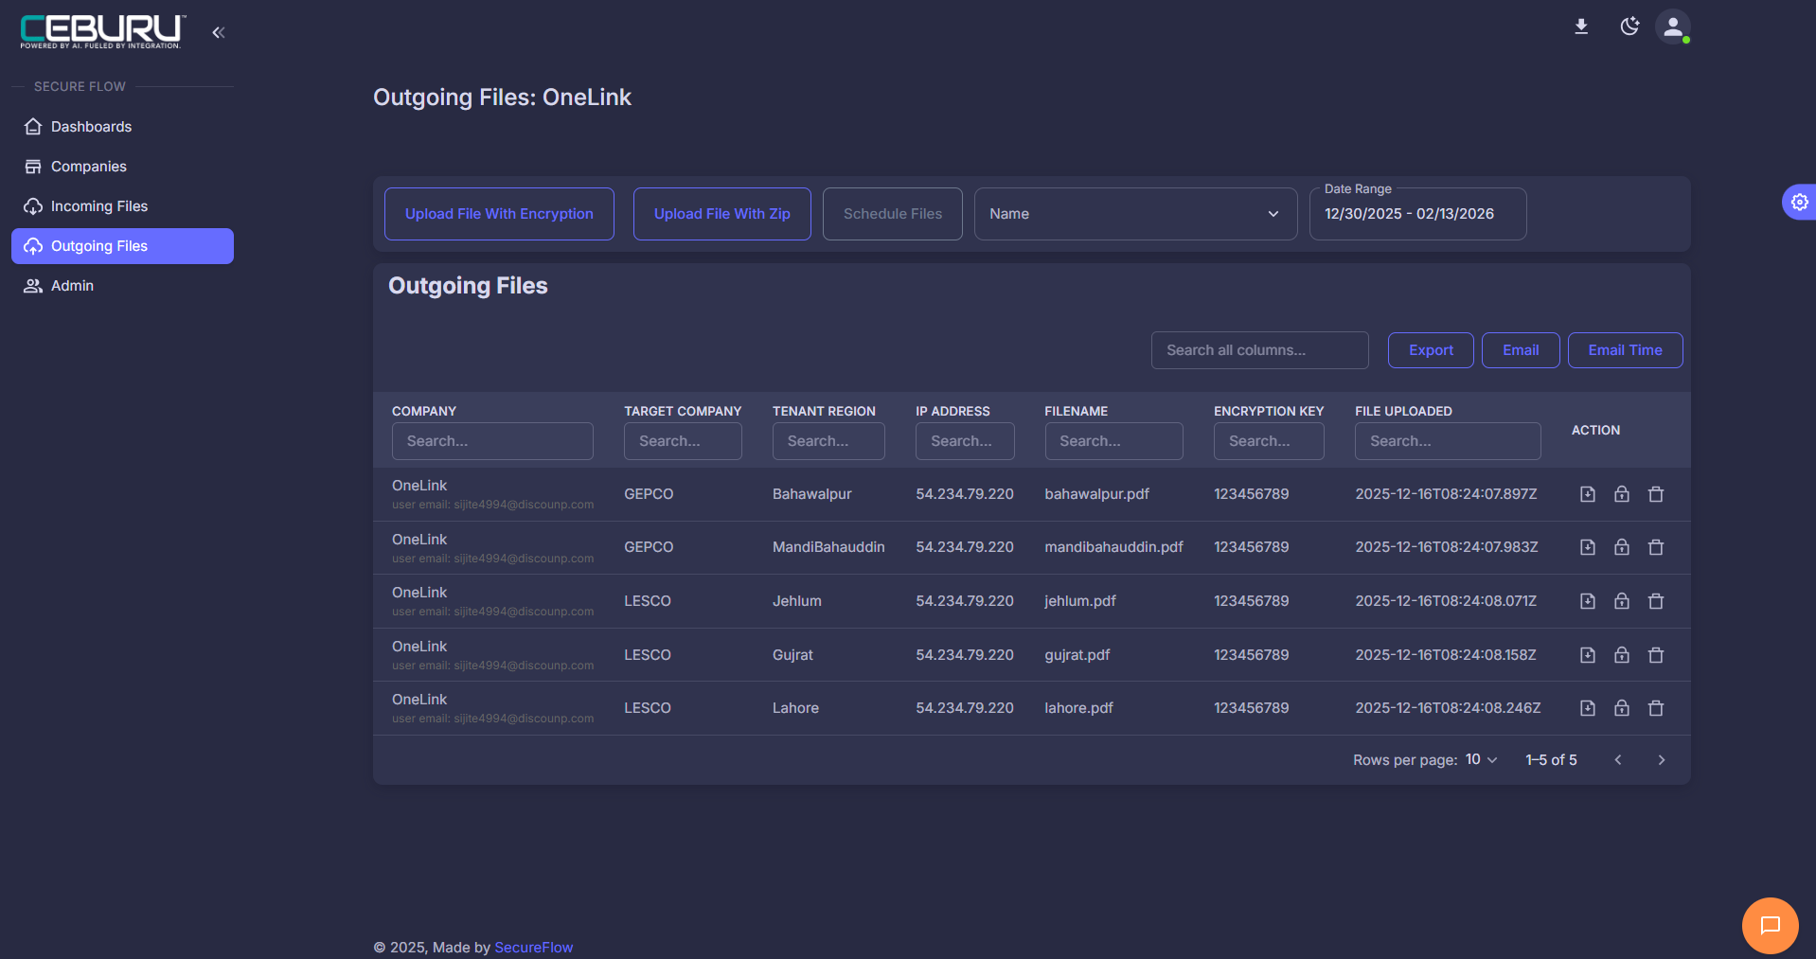
Task: Click the file download icon for mandibahauddin.pdf
Action: (1588, 547)
